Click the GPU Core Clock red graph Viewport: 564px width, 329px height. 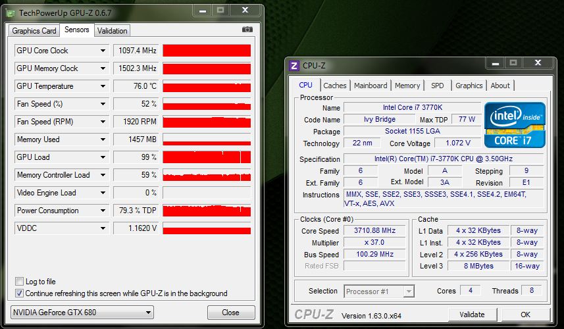(207, 51)
